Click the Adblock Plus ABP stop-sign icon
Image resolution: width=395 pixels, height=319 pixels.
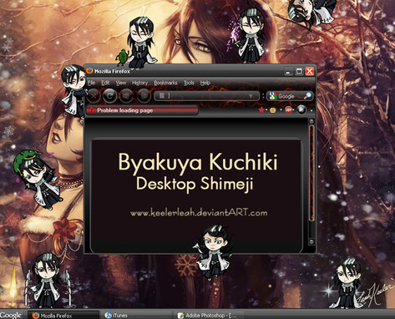[288, 110]
